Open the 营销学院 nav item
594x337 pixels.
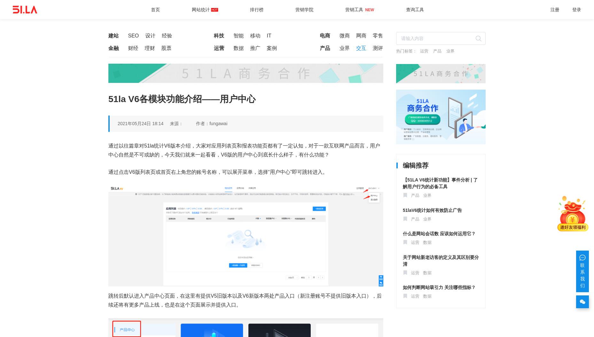pos(304,10)
